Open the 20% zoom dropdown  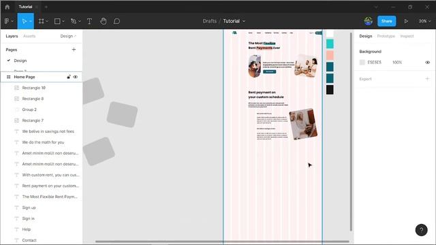pyautogui.click(x=424, y=21)
